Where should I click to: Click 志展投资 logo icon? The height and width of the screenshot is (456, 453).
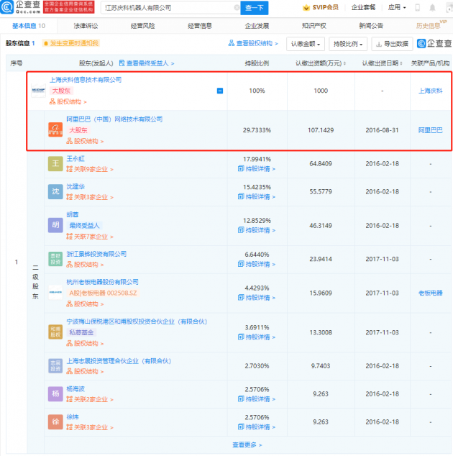(x=55, y=366)
